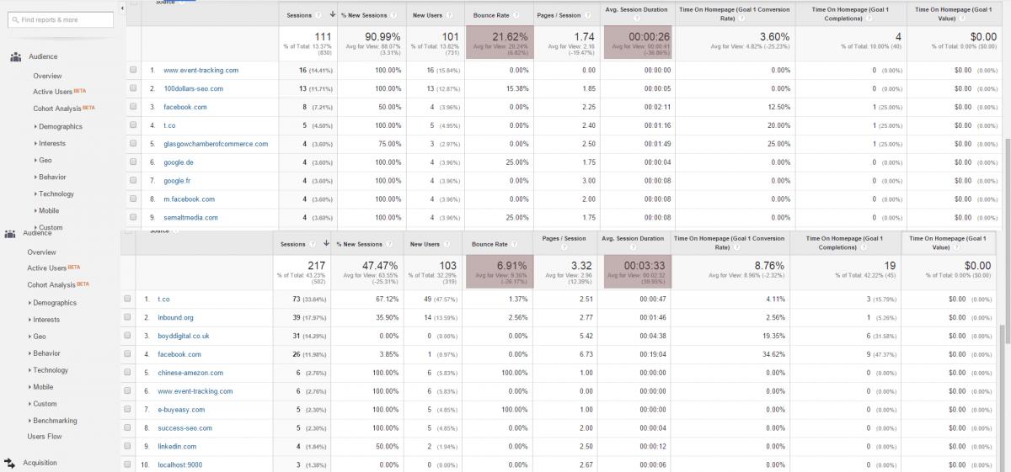The image size is (1011, 472).
Task: Click the Audience people icon in upper sidebar
Action: point(15,57)
